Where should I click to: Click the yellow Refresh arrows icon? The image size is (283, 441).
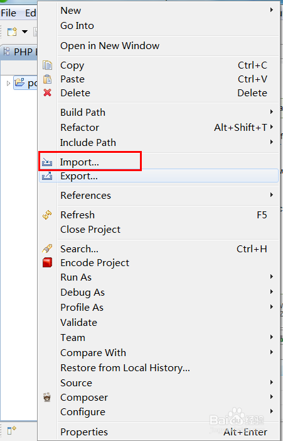click(x=47, y=215)
